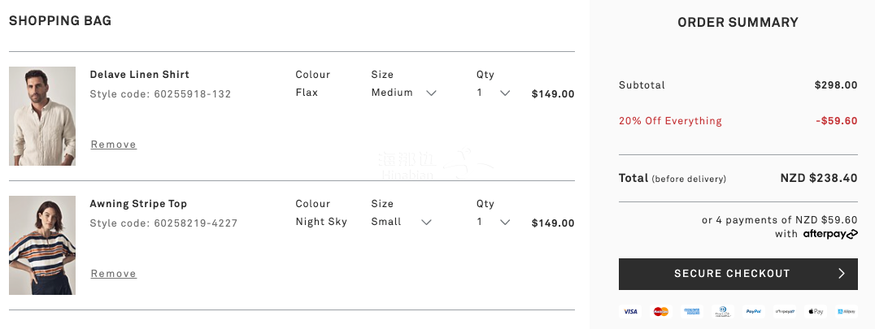Remove the Delave Linen Shirt from bag
The height and width of the screenshot is (329, 875).
(114, 145)
